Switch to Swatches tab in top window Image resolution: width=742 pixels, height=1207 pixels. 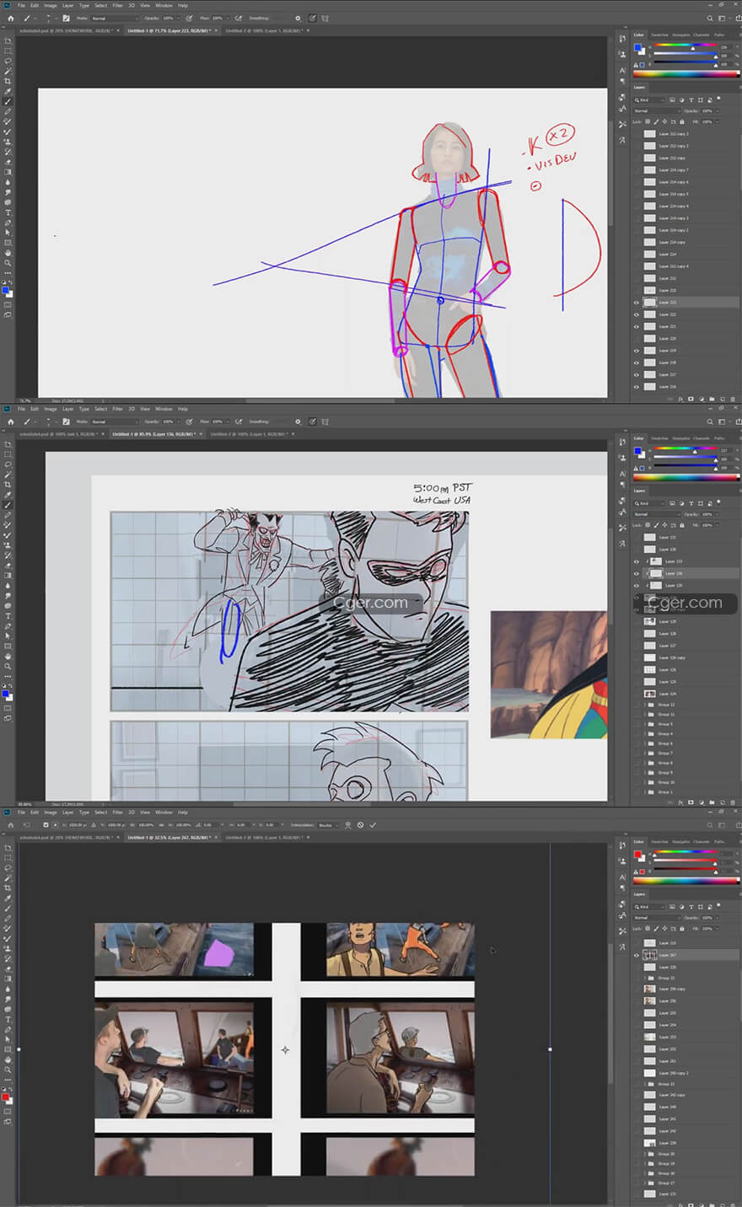click(x=659, y=35)
